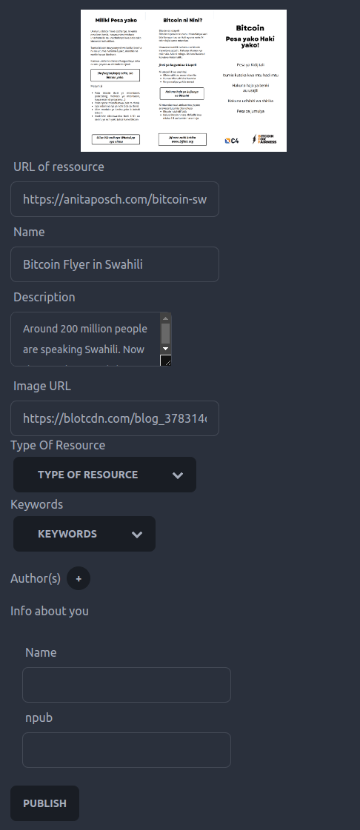Screen dimensions: 360x830
Task: Expand the Keywords dropdown
Action: coord(84,534)
